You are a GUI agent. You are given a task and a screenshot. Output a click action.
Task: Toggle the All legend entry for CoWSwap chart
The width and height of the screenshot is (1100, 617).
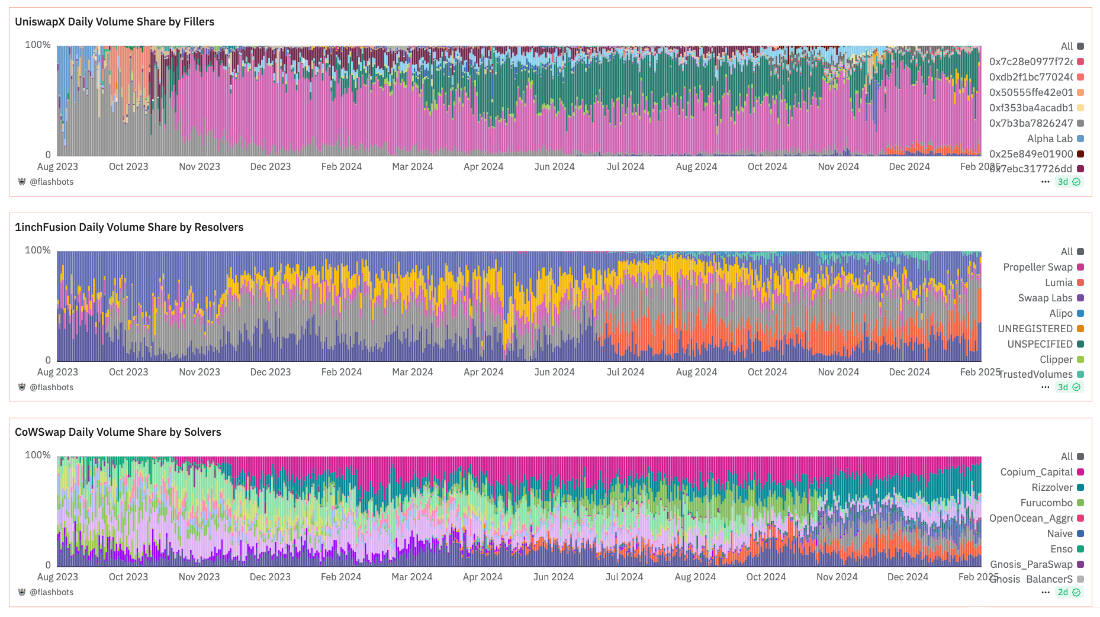(x=1066, y=457)
